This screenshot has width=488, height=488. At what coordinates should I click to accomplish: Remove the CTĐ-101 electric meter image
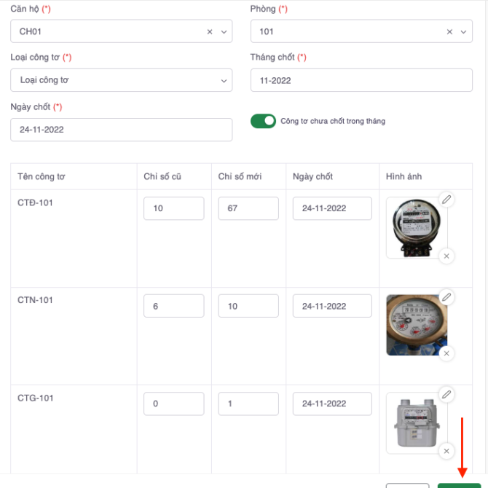click(446, 256)
